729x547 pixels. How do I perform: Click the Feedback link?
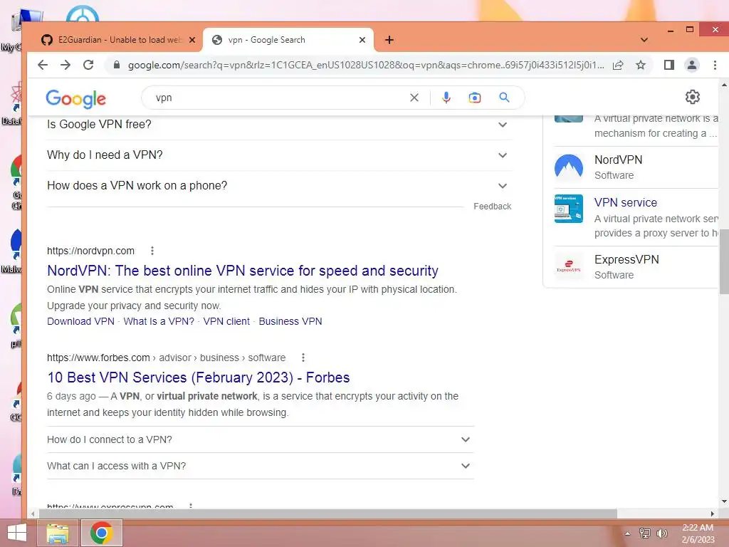click(492, 207)
